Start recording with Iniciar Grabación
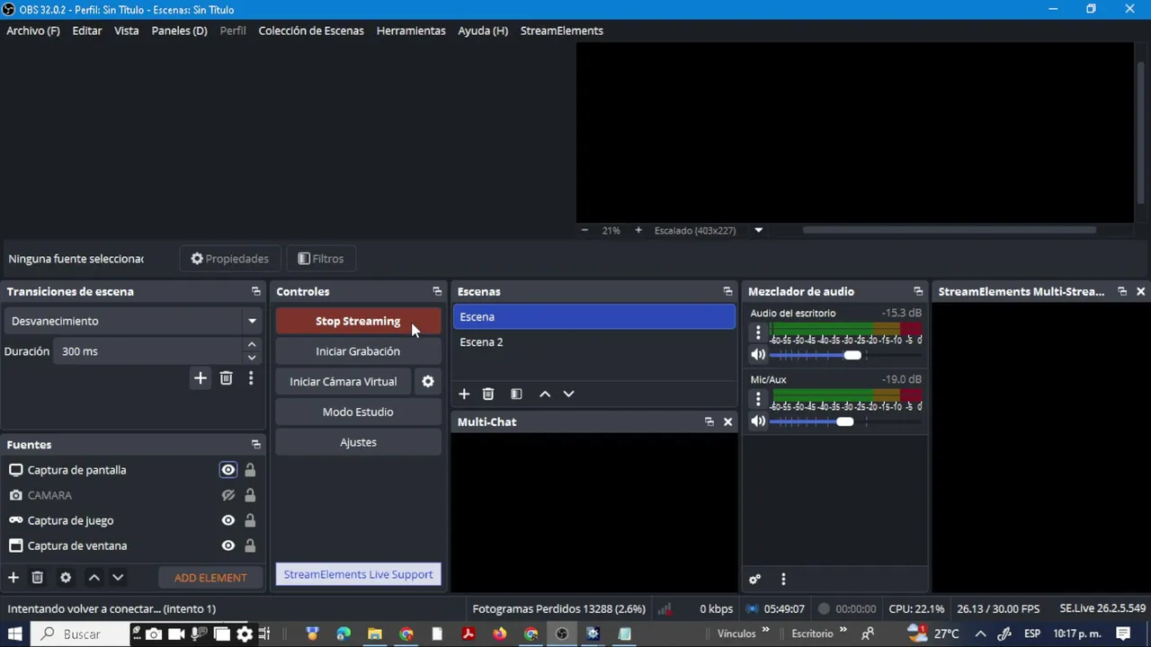This screenshot has height=647, width=1151. click(358, 351)
